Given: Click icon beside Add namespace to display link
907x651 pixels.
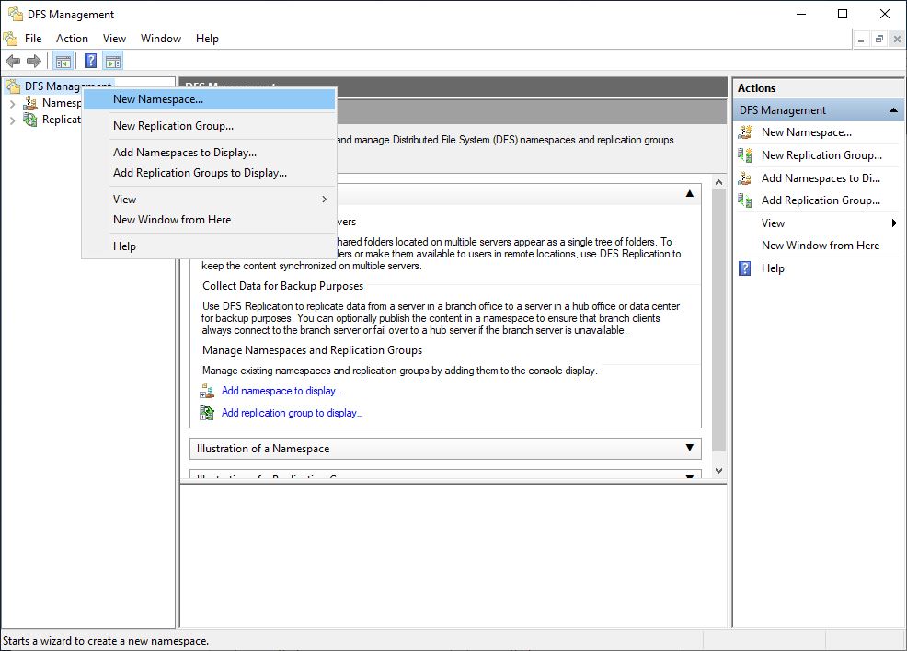Looking at the screenshot, I should [207, 392].
